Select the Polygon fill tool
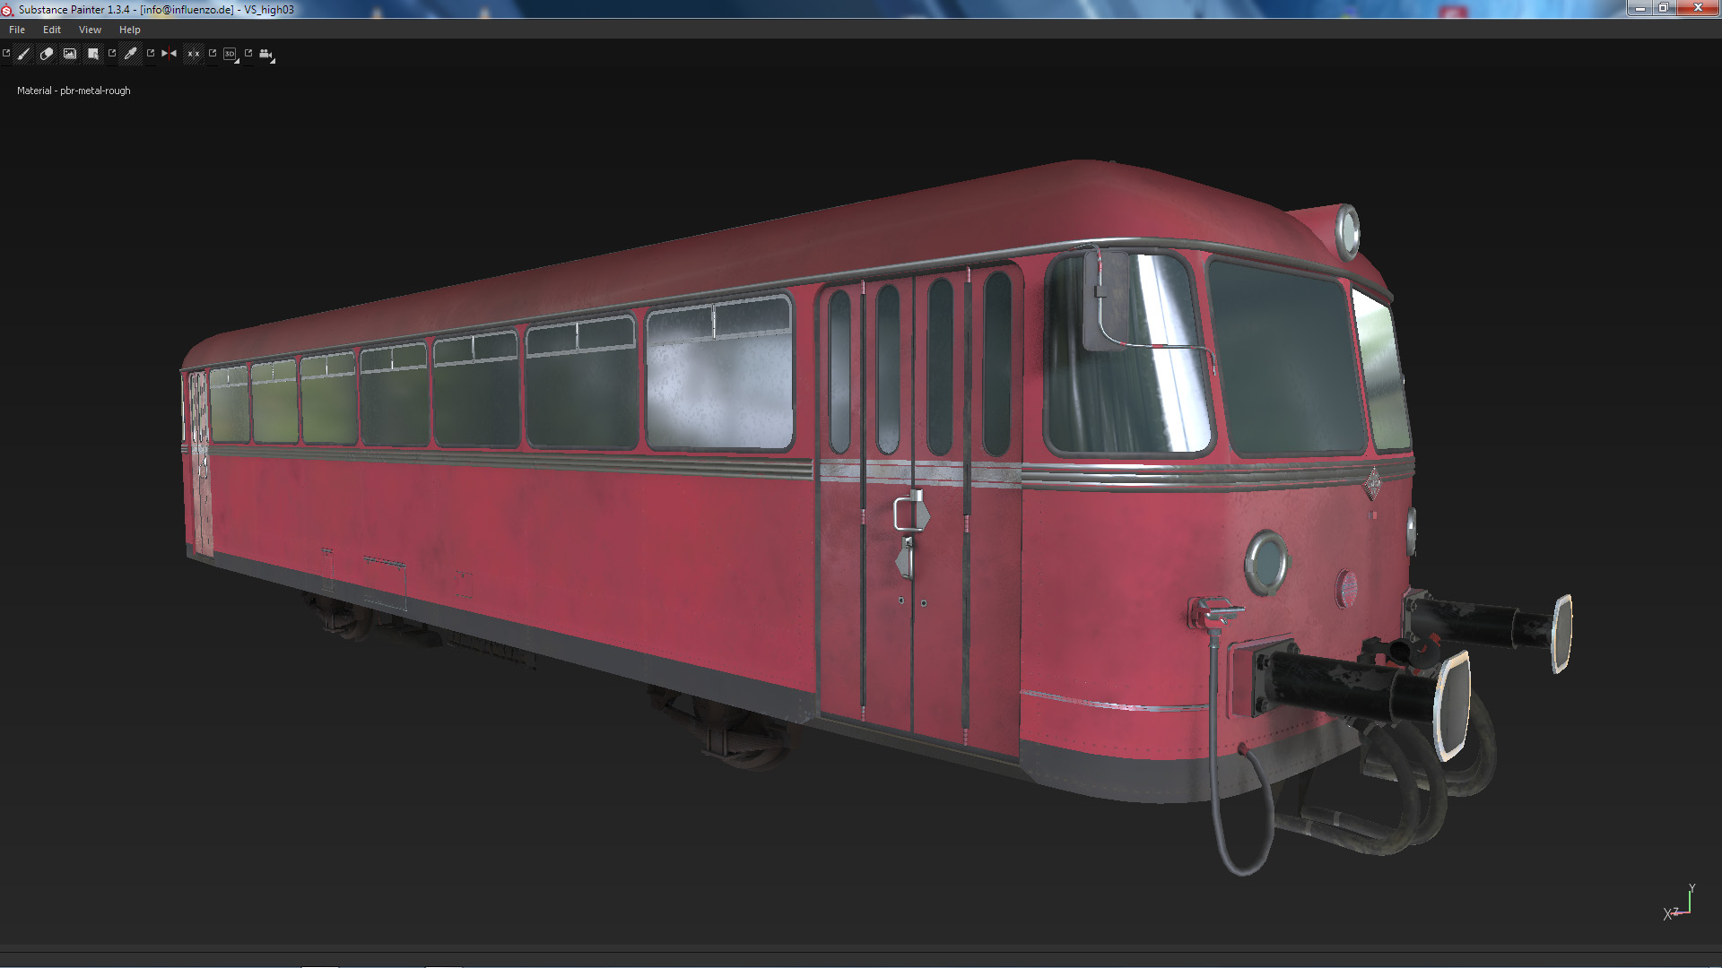The width and height of the screenshot is (1722, 968). click(x=93, y=54)
